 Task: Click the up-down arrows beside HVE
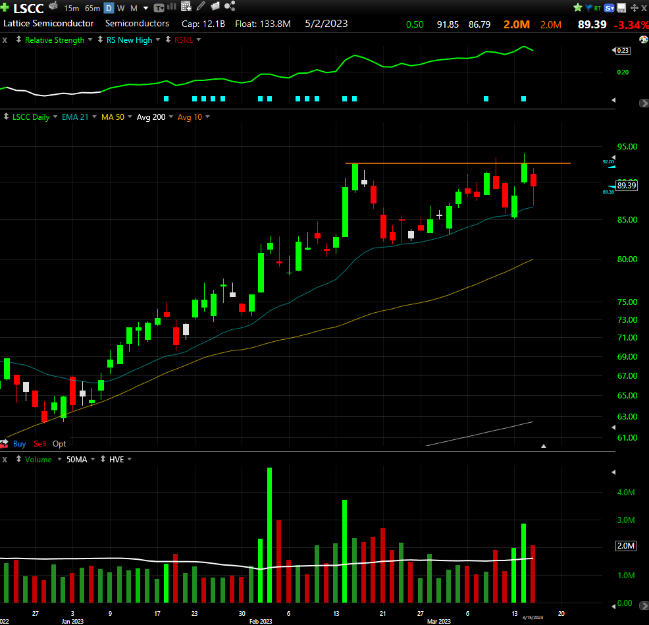(x=103, y=459)
